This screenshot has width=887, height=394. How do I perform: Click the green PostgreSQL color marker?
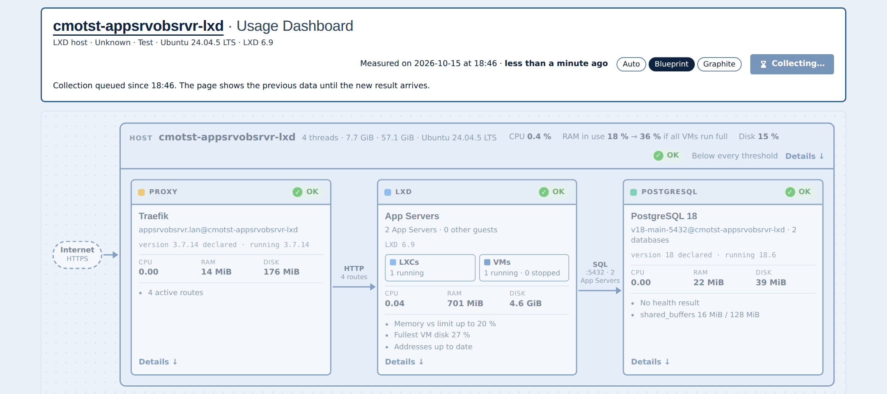(x=634, y=192)
